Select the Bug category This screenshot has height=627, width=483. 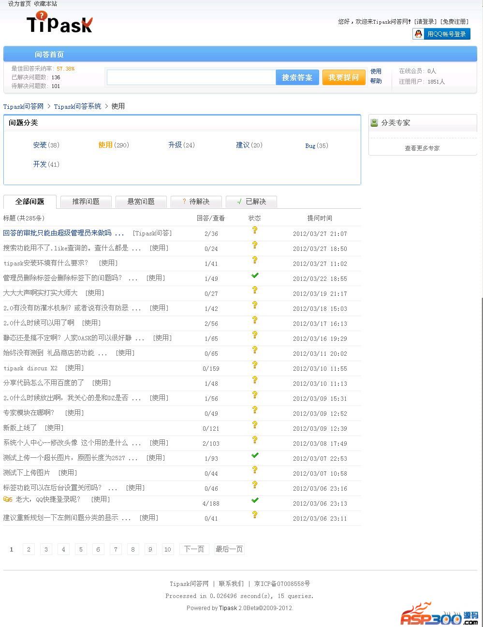[310, 146]
